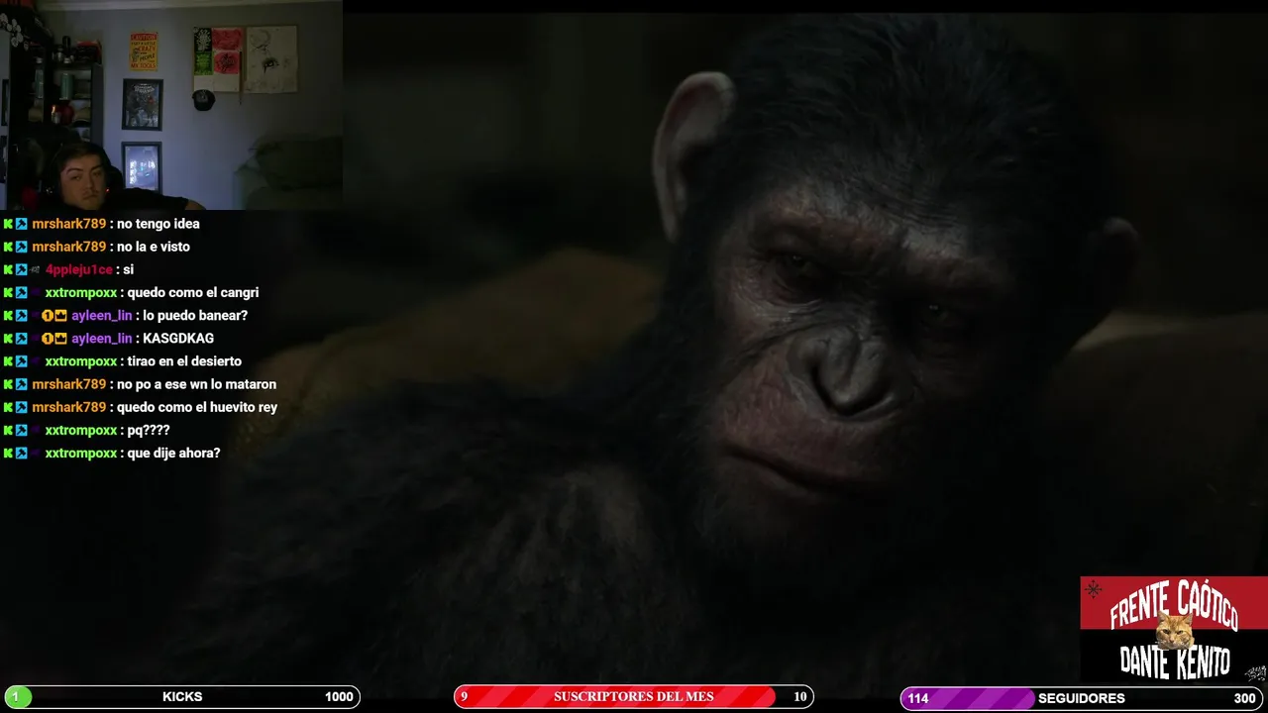
Task: Click the hammer badge on the 'KASGDKAG' row
Action: coord(21,338)
